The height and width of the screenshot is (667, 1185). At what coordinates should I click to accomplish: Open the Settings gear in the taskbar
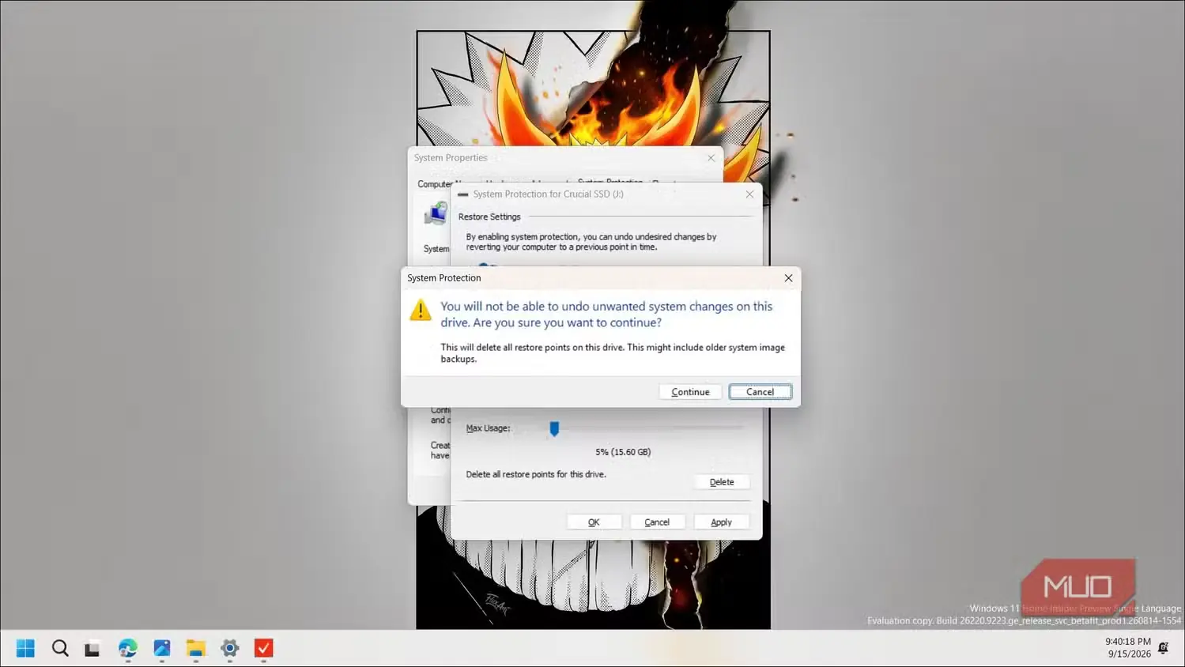click(x=229, y=648)
